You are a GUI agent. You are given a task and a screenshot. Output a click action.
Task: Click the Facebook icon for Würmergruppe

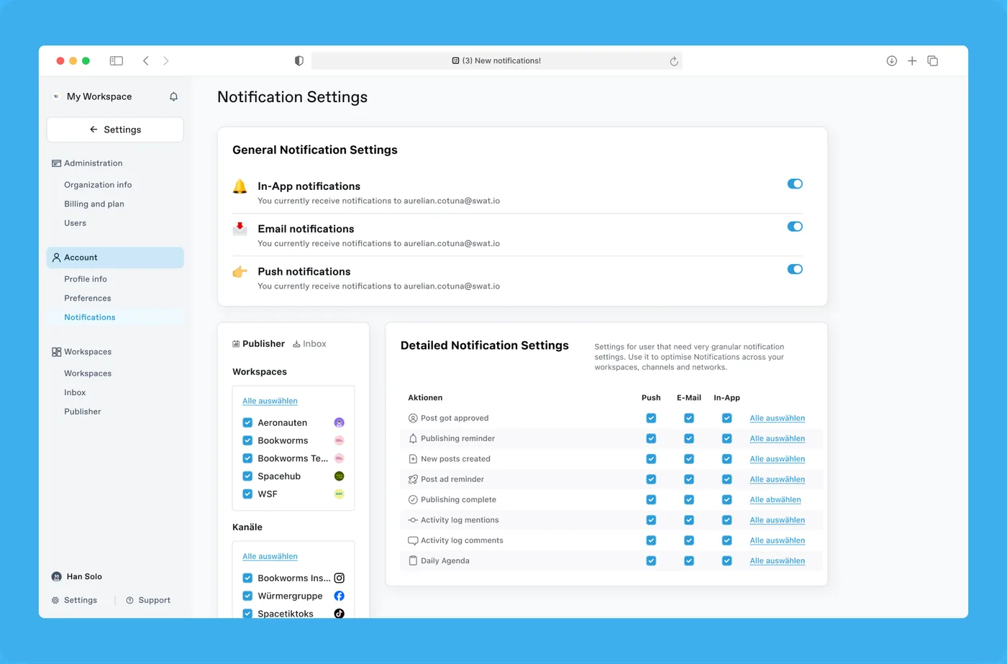point(340,596)
